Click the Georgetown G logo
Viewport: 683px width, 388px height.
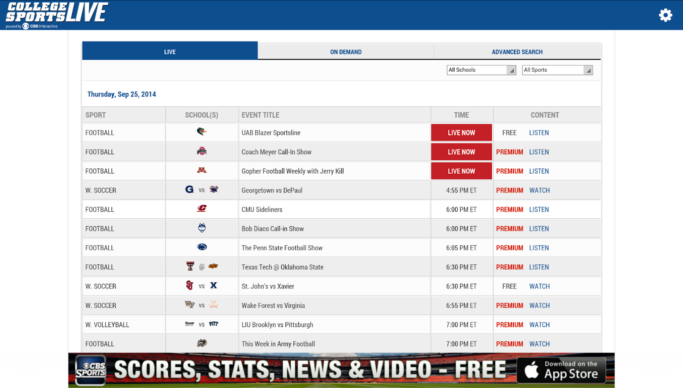[x=189, y=189]
